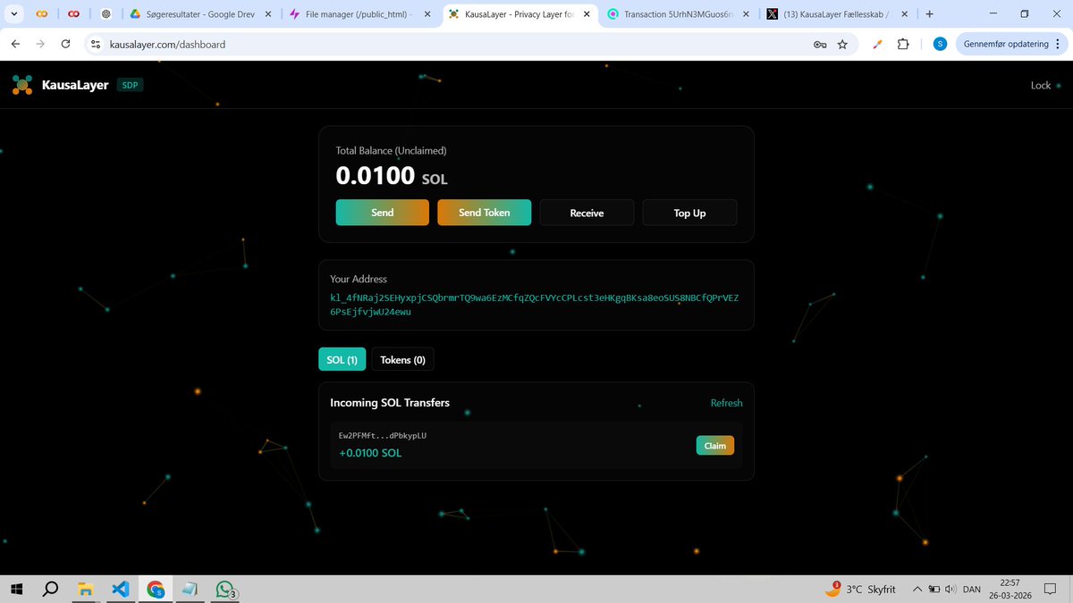Open site information icon beside URL
This screenshot has width=1073, height=603.
tap(96, 44)
